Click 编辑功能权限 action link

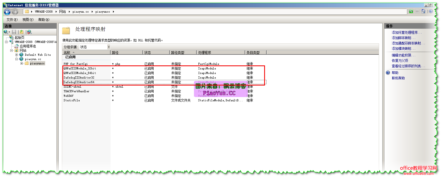[x=404, y=55]
